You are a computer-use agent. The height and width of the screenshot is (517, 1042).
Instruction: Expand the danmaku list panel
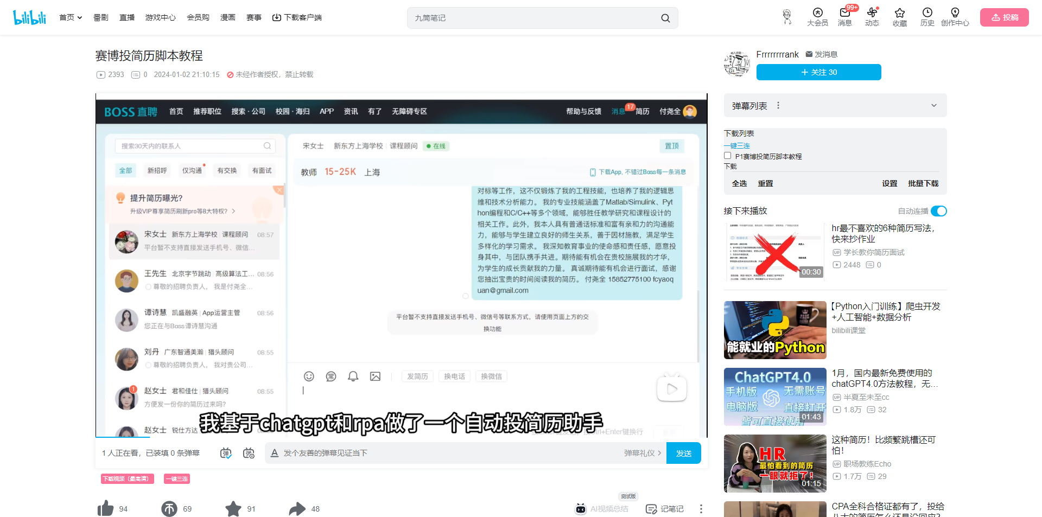coord(933,106)
